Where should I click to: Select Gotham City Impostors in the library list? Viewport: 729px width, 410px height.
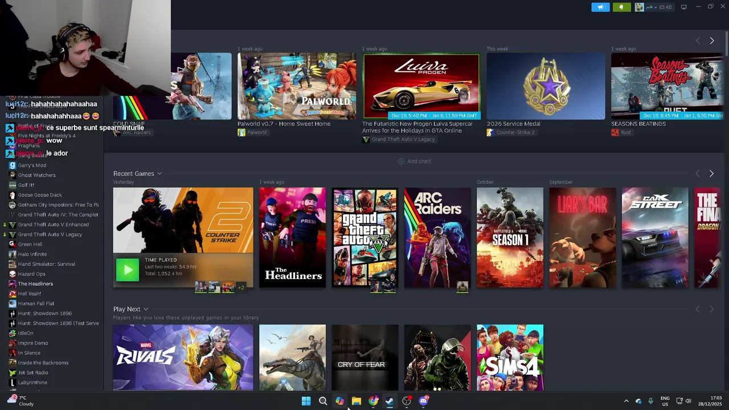pos(58,205)
